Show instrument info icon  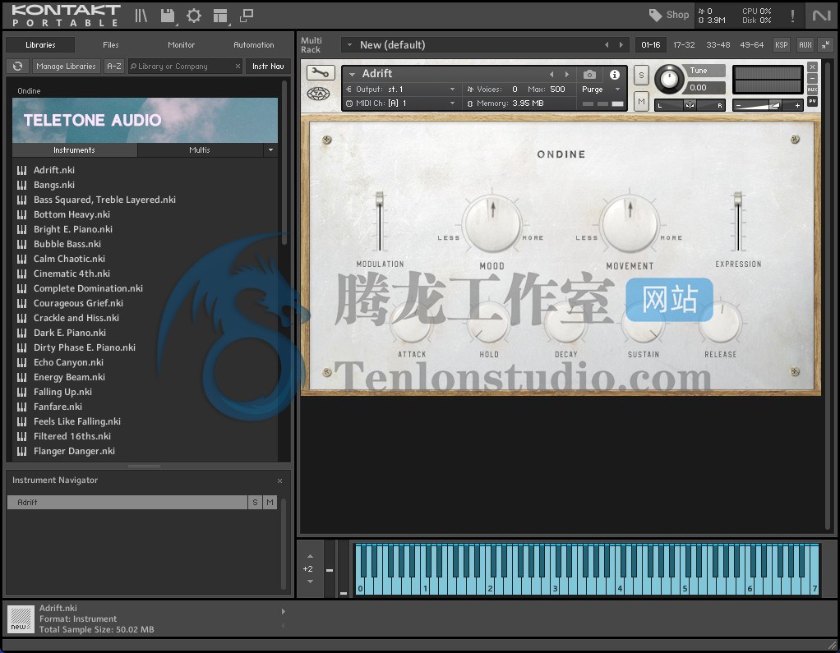(x=615, y=75)
